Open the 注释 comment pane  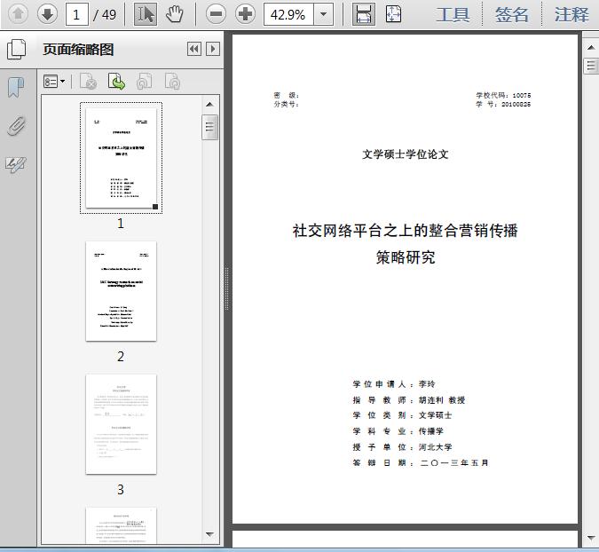click(571, 14)
